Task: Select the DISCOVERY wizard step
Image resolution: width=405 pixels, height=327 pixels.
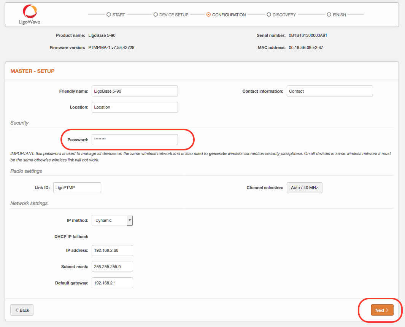Action: 269,14
